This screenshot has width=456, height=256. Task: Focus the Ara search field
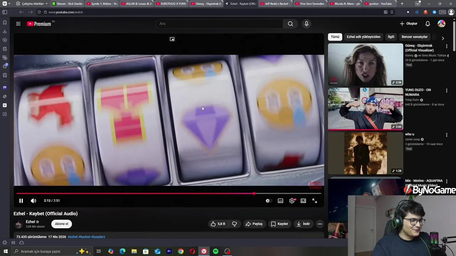point(219,24)
